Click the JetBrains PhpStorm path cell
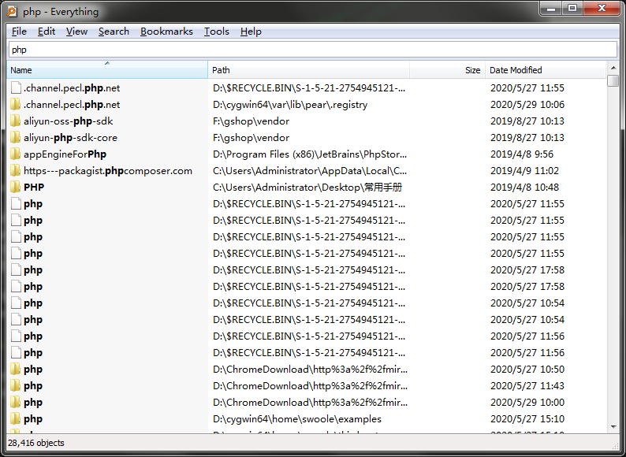 pos(310,154)
